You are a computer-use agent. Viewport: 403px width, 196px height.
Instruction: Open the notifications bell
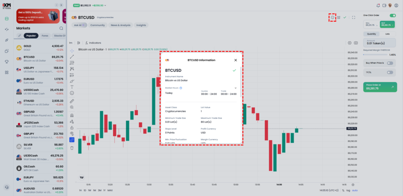click(378, 5)
